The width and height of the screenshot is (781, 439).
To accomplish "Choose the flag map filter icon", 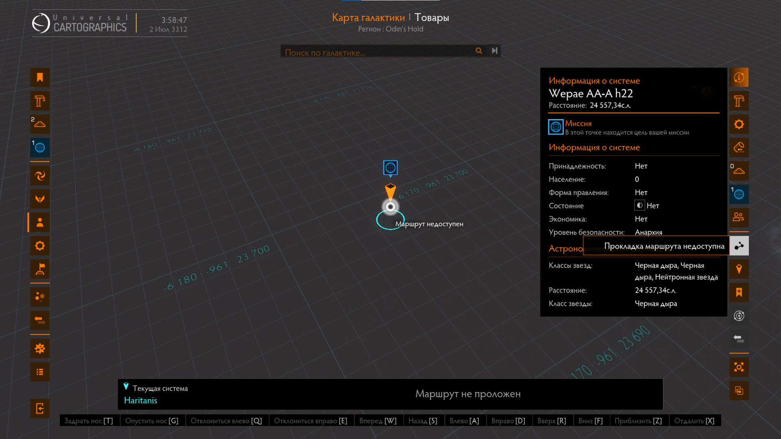I will [x=40, y=269].
